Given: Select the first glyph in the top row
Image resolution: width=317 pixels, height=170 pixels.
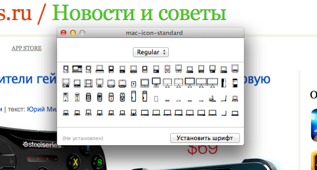Looking at the screenshot, I should click(x=66, y=69).
